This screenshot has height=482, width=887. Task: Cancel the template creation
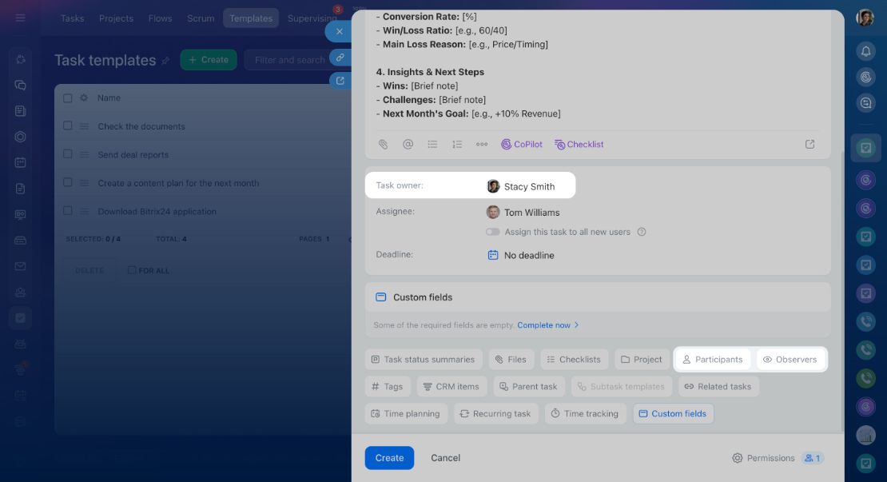[x=445, y=458]
